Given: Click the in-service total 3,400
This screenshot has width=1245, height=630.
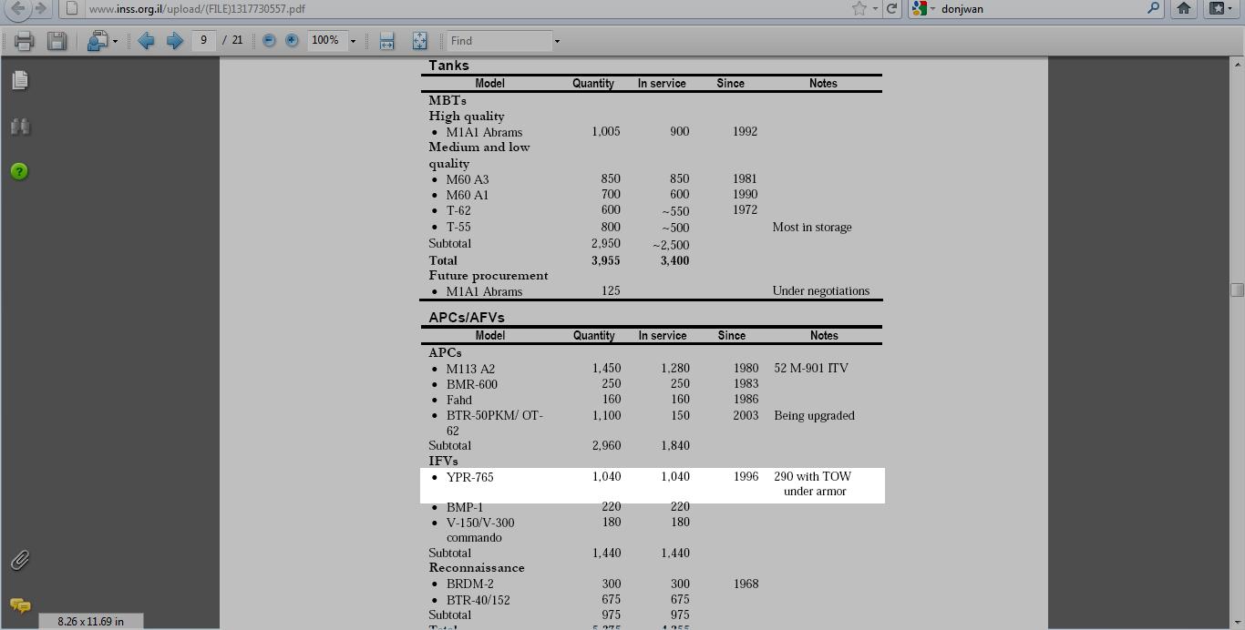Looking at the screenshot, I should (x=674, y=260).
